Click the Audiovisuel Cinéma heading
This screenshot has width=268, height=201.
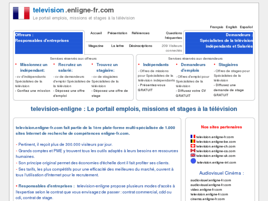coord(222,173)
